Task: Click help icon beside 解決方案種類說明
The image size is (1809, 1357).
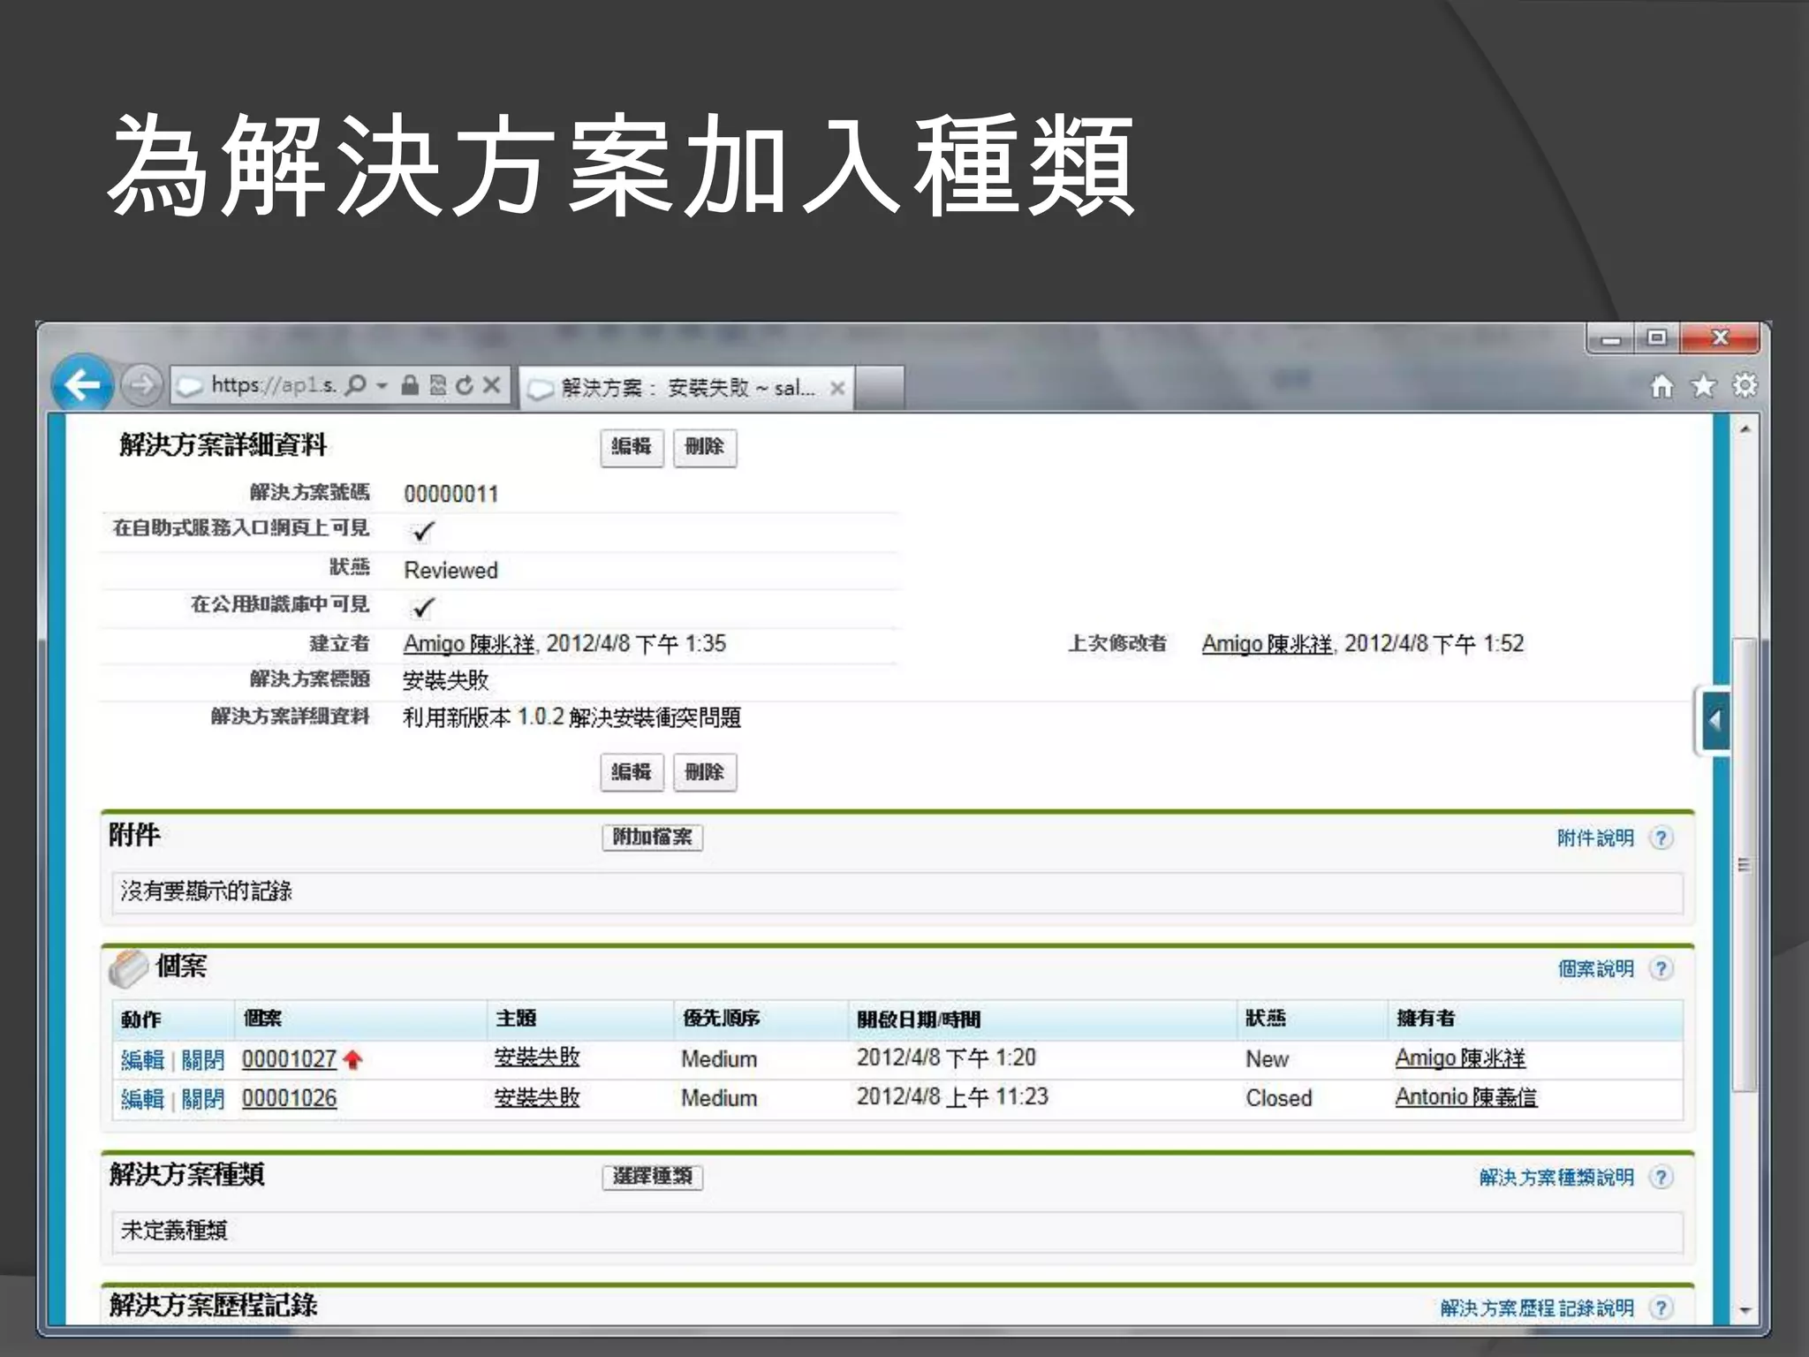Action: point(1661,1177)
